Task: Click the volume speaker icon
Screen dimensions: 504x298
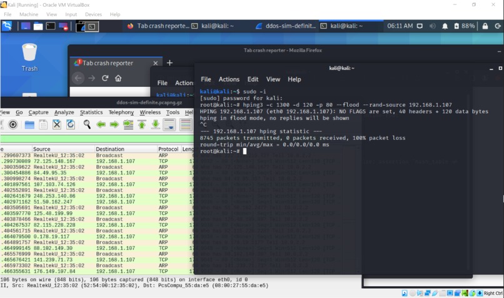Action: pyautogui.click(x=432, y=26)
